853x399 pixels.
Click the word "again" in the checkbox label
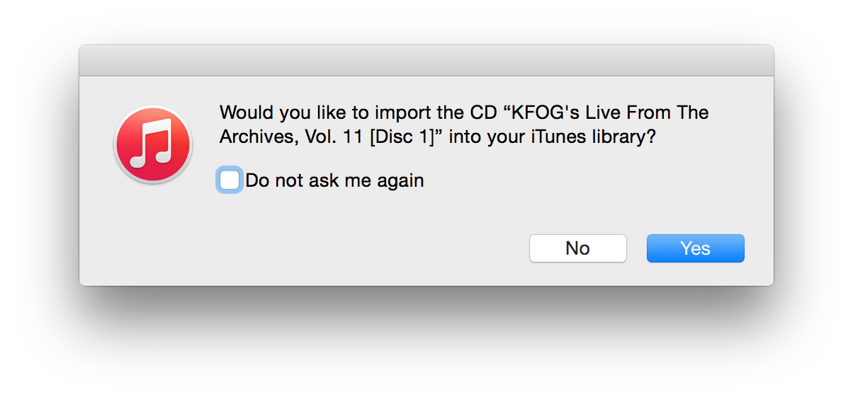400,182
